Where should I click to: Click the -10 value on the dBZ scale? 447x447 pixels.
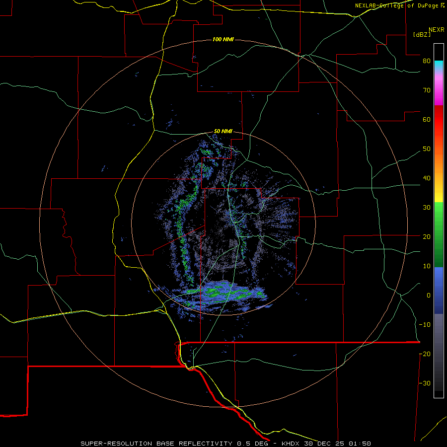(x=425, y=325)
